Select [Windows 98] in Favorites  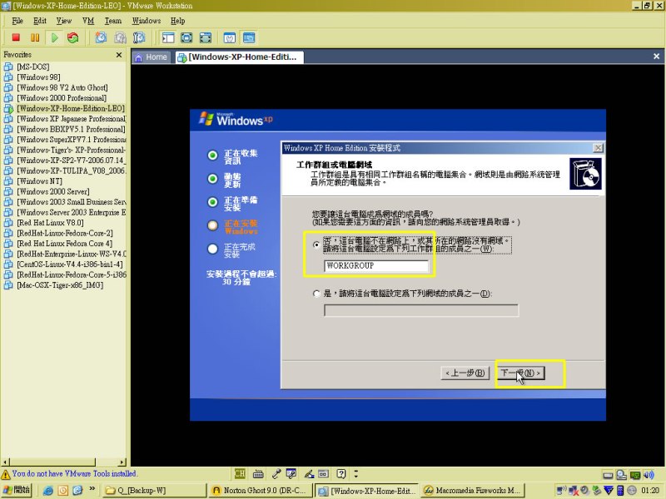click(38, 77)
